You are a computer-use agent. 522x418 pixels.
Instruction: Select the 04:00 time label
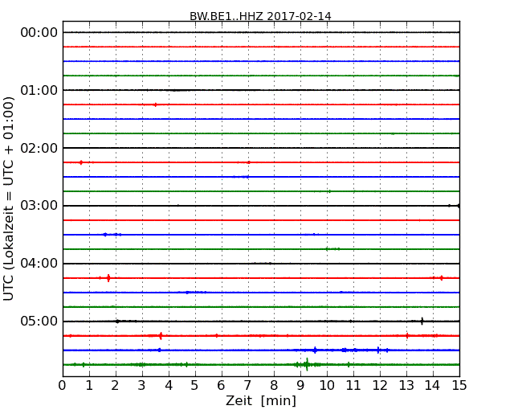coord(39,264)
